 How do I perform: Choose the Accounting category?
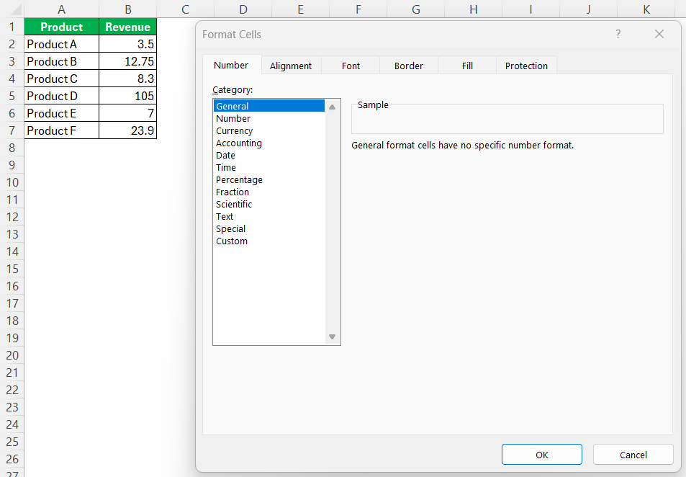click(x=269, y=143)
